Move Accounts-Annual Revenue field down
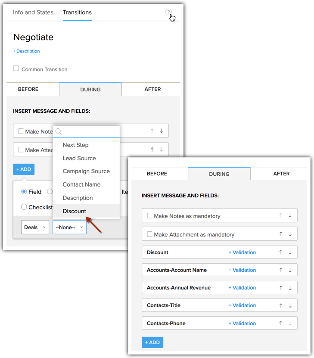The image size is (314, 358). click(x=290, y=288)
